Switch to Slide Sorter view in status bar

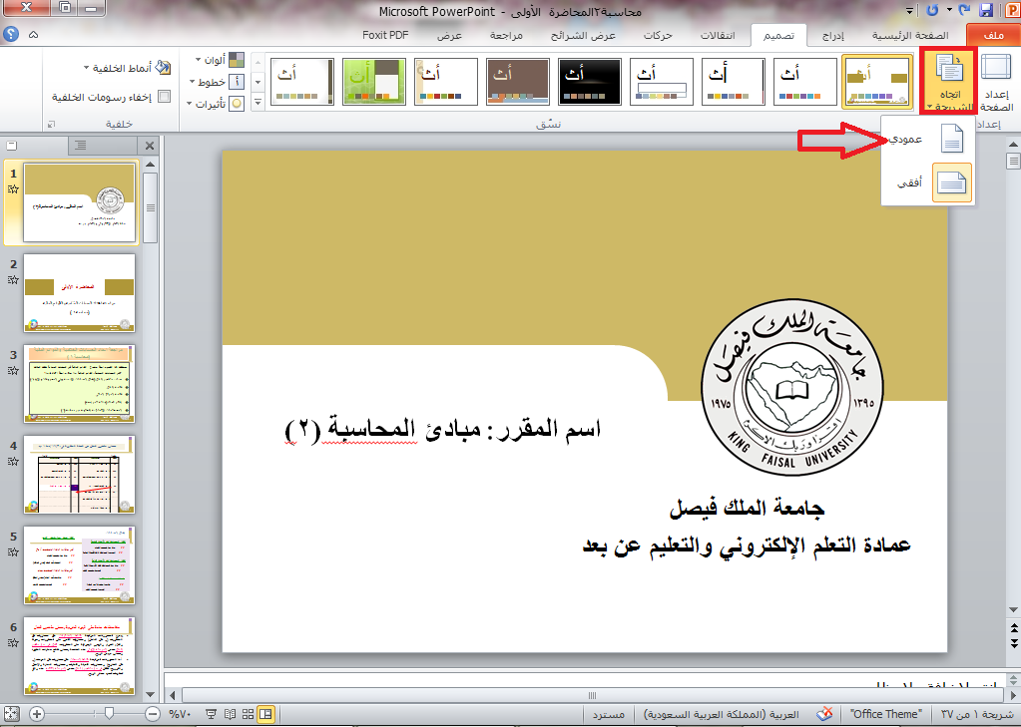(x=248, y=714)
